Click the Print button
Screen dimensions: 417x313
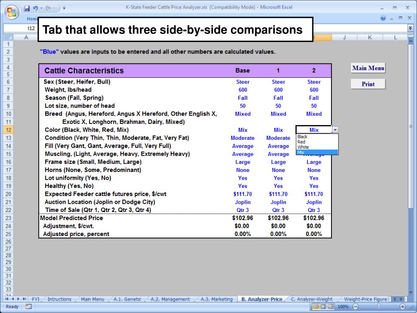click(368, 84)
